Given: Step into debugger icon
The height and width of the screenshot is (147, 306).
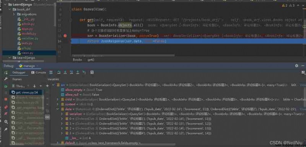Looking at the screenshot, I should (65, 72).
